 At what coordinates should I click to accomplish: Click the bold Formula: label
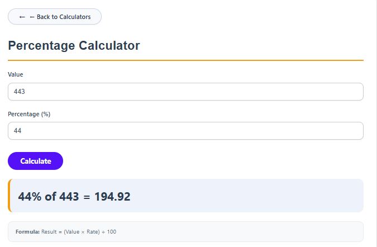tap(27, 231)
